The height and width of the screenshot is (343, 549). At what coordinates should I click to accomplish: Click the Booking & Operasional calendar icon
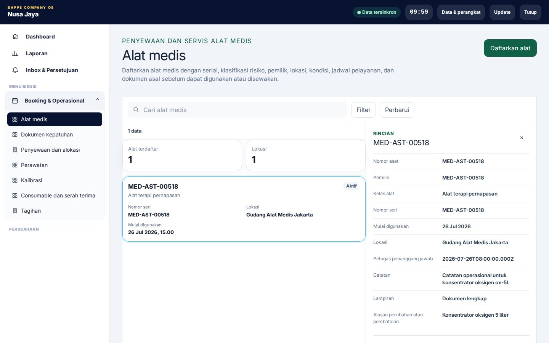(15, 101)
